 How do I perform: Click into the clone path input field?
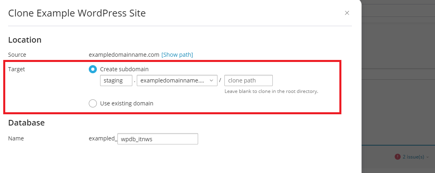(x=248, y=80)
